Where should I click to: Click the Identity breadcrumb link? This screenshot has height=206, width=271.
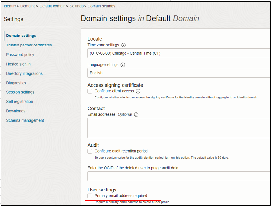click(x=10, y=6)
